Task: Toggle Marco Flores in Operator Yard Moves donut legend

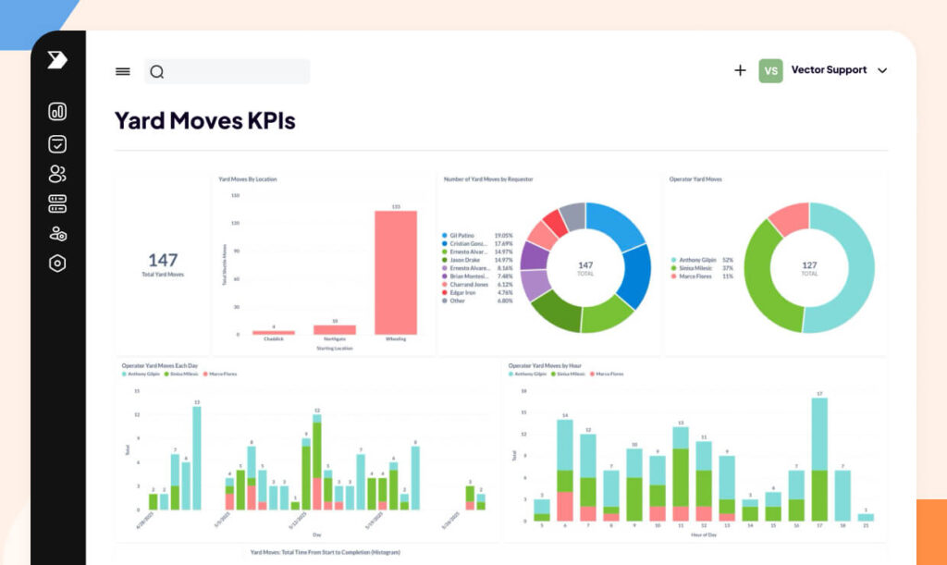Action: (x=702, y=276)
